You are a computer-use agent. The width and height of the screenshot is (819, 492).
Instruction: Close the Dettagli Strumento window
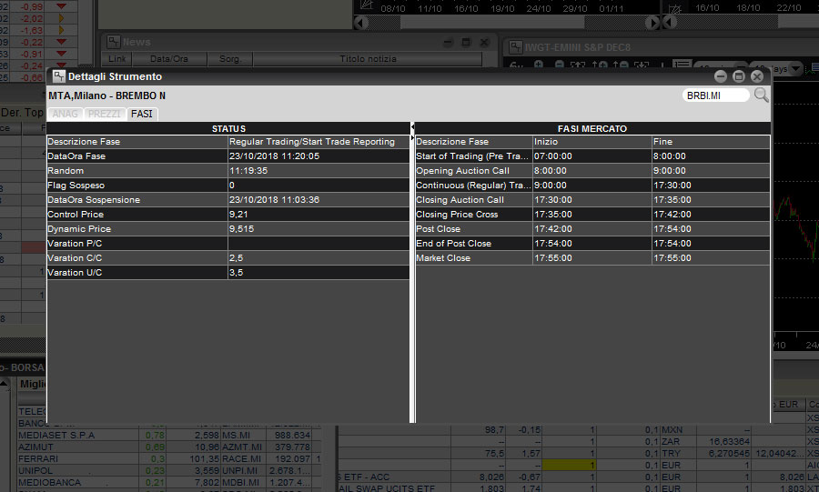pos(757,76)
